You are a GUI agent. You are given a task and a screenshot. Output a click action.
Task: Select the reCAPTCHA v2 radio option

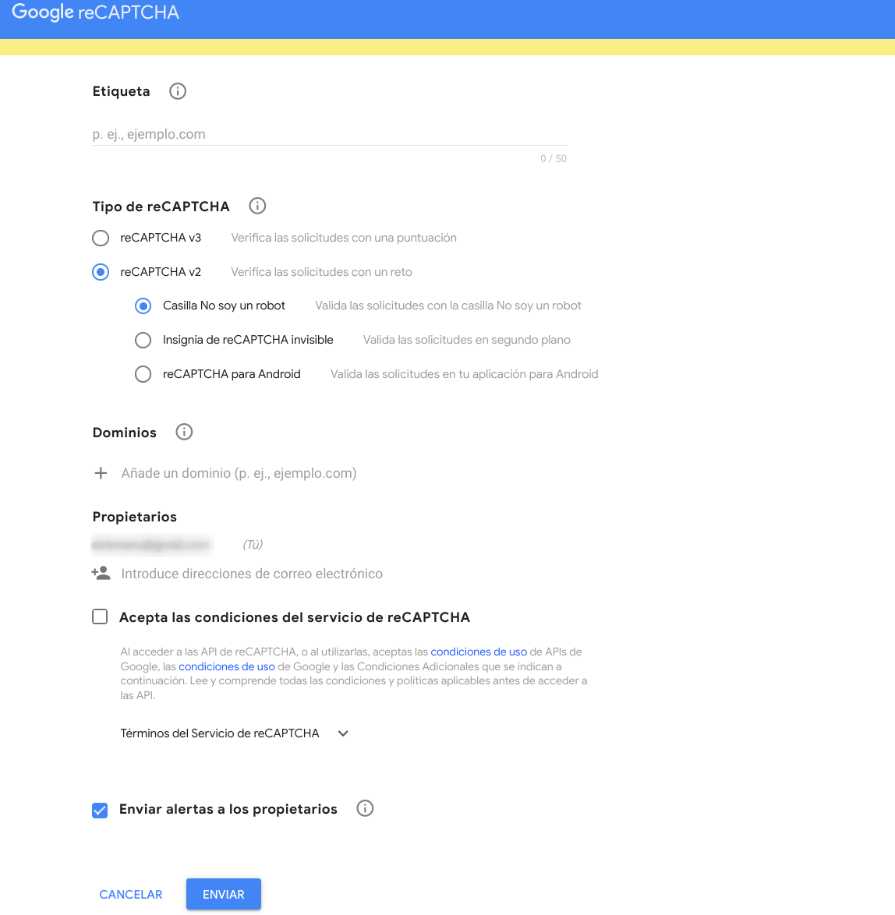tap(101, 272)
